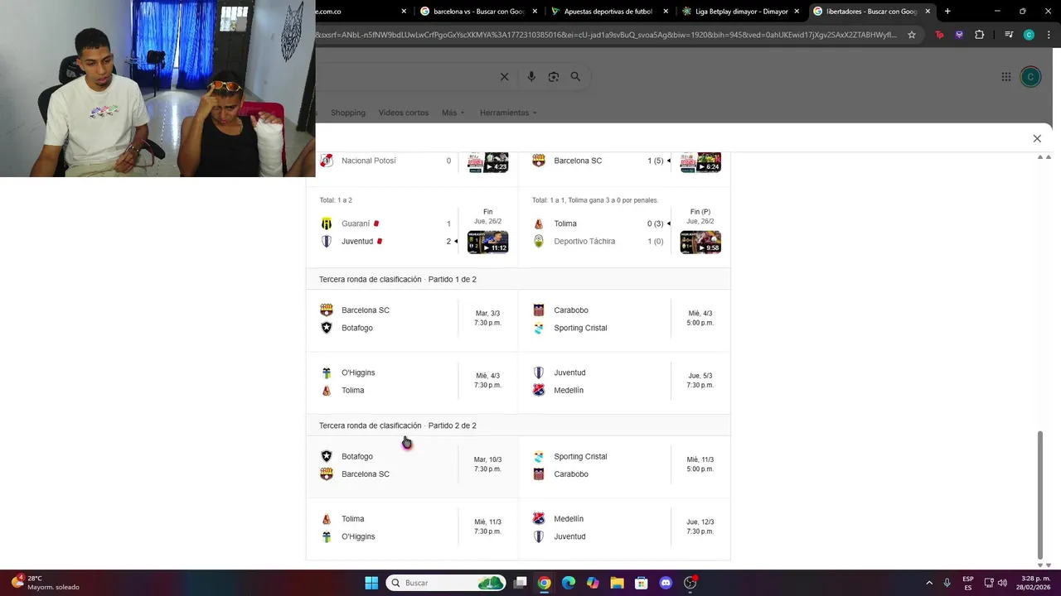Expand the Herramientas dropdown

508,113
